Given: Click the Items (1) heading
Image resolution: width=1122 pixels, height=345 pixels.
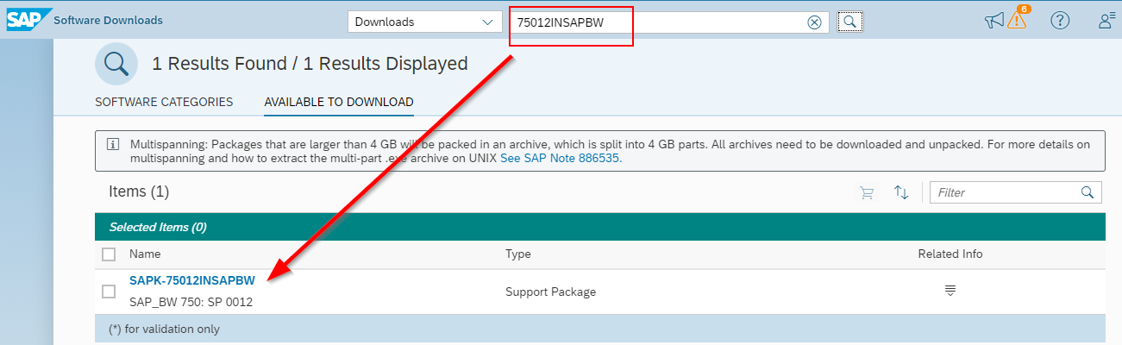Looking at the screenshot, I should pos(139,191).
